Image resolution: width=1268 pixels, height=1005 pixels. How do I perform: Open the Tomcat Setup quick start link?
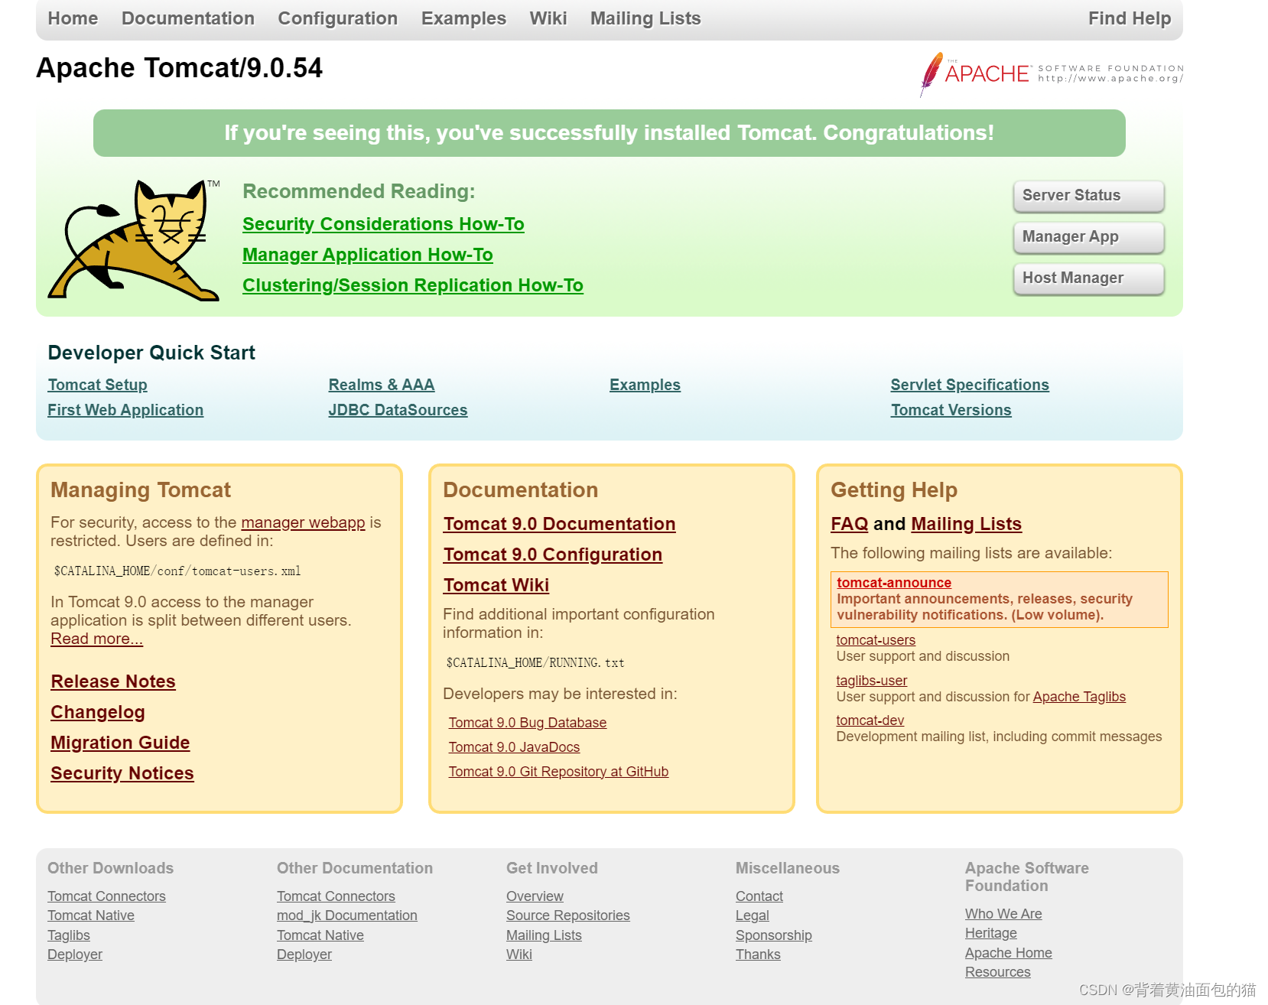(97, 385)
